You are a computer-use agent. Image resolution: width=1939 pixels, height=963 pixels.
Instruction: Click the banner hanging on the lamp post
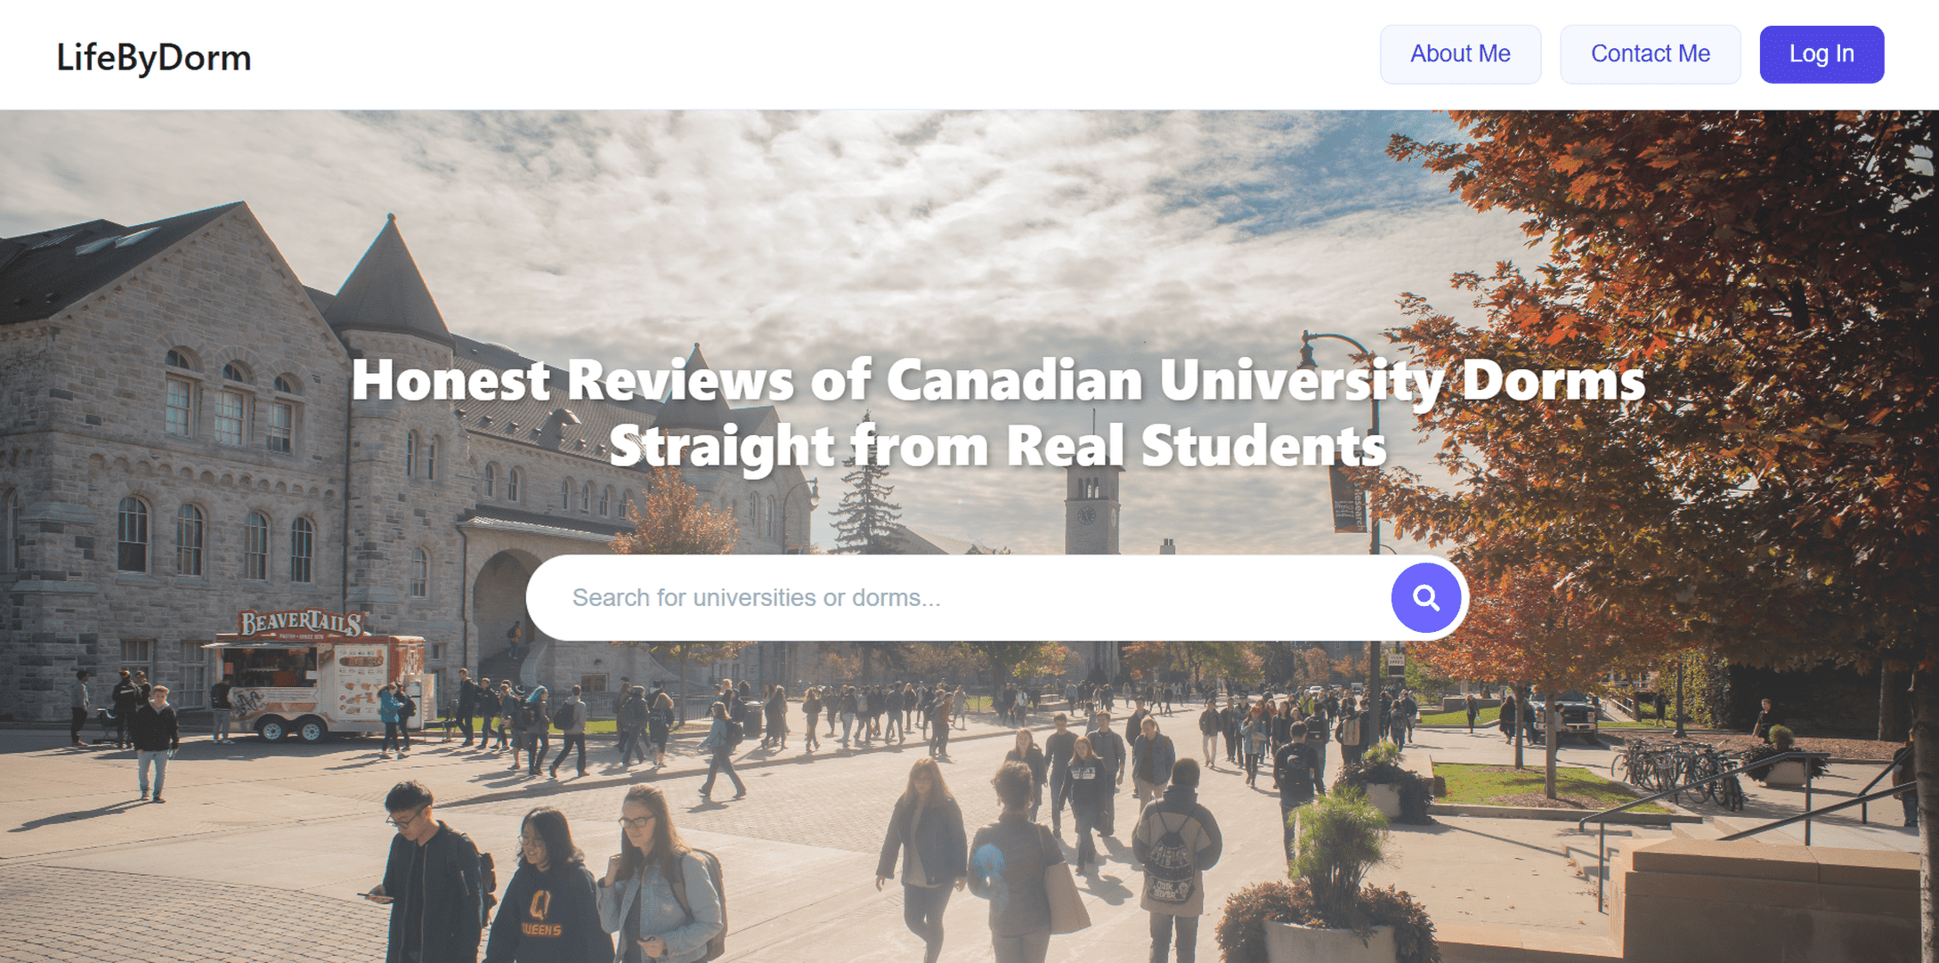click(1347, 499)
